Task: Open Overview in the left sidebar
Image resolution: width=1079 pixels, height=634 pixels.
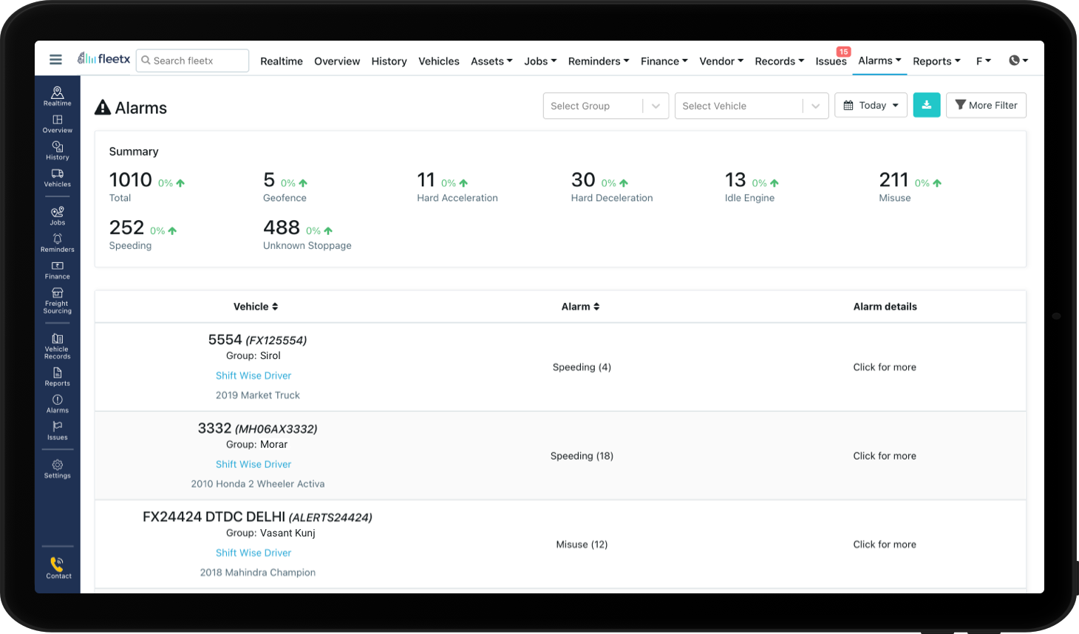Action: [x=58, y=123]
